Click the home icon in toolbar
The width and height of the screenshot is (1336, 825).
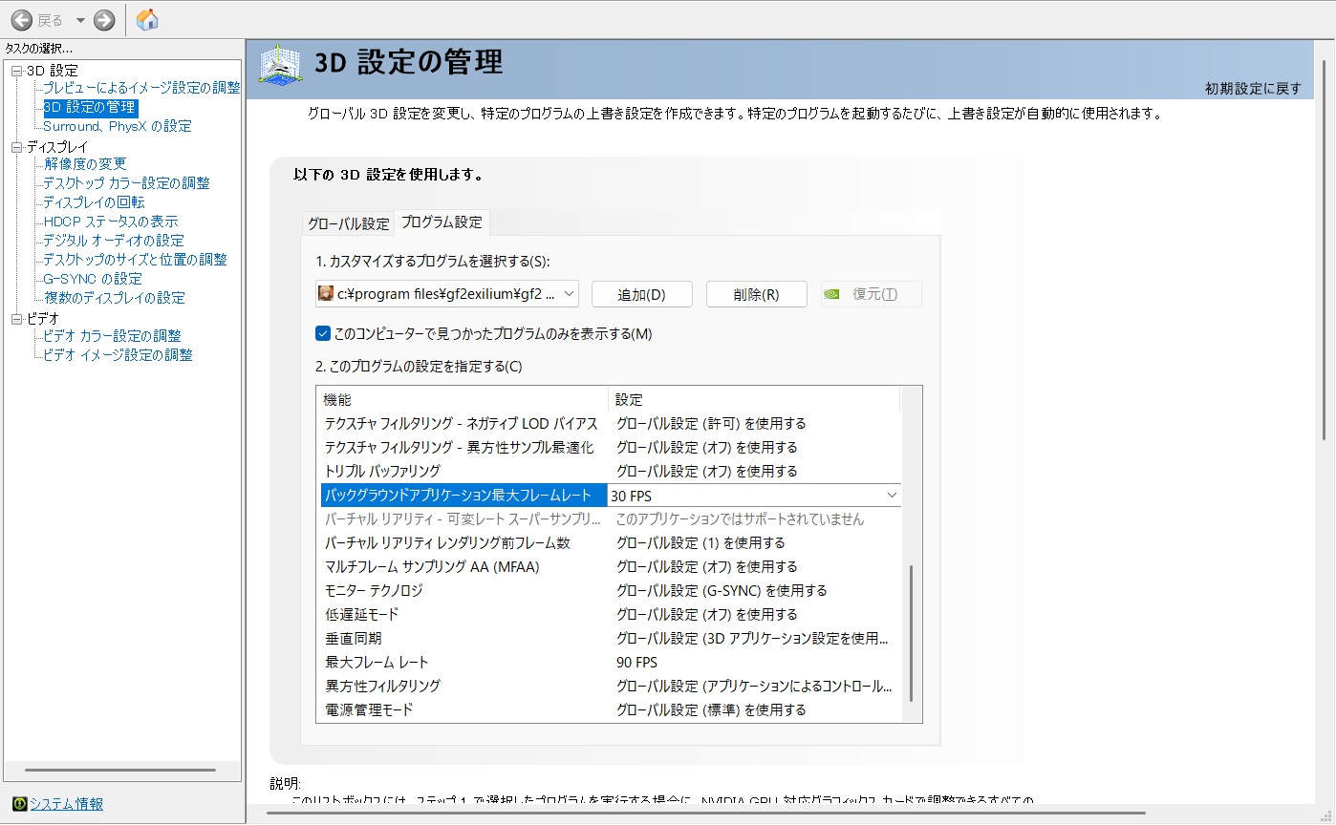click(x=147, y=20)
